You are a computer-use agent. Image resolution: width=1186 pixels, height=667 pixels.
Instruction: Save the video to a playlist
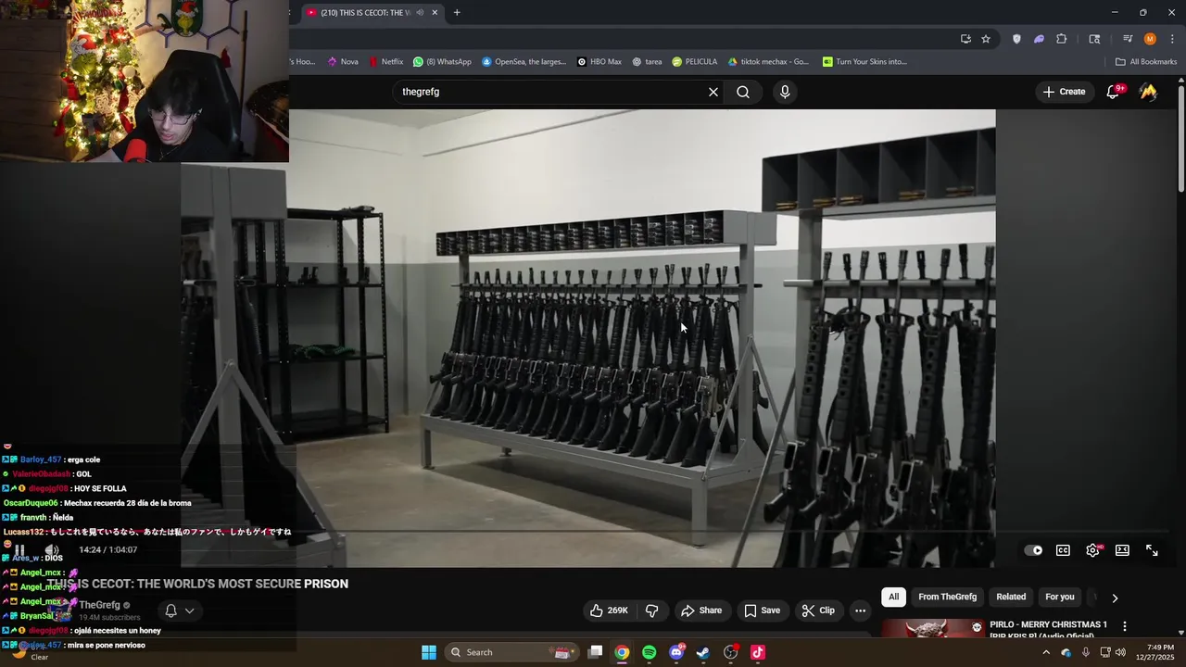tap(762, 610)
